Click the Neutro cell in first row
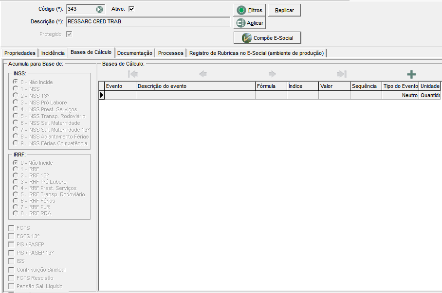442x293 pixels. pos(400,95)
